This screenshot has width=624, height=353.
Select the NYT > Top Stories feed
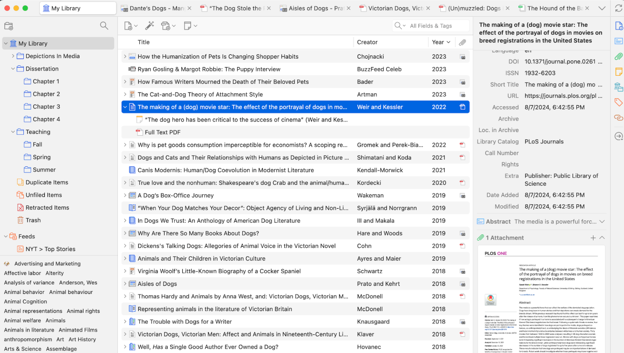pos(50,249)
